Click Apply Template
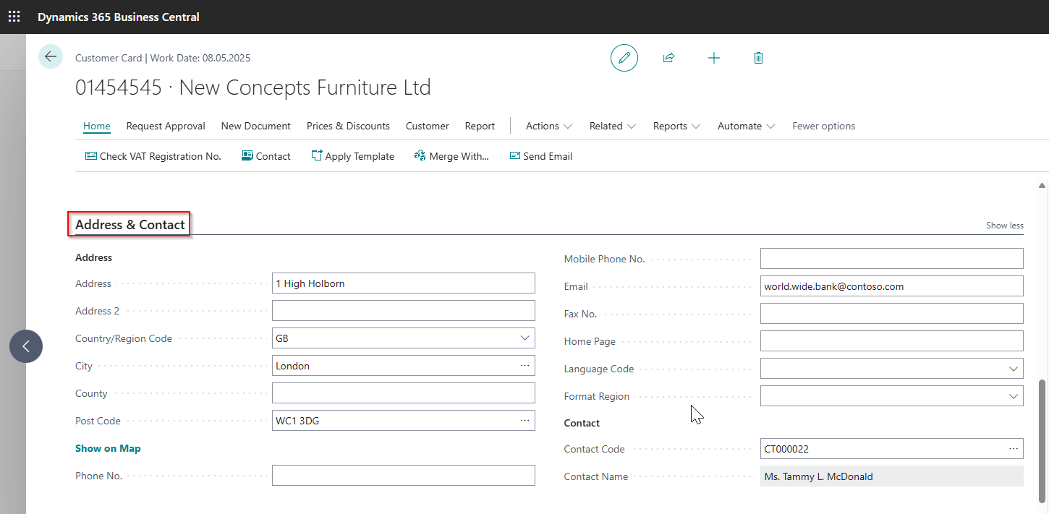Viewport: 1049px width, 514px height. click(353, 156)
